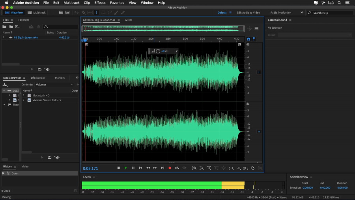The image size is (355, 200).
Task: Click the Open File folder icon
Action: (x=5, y=27)
